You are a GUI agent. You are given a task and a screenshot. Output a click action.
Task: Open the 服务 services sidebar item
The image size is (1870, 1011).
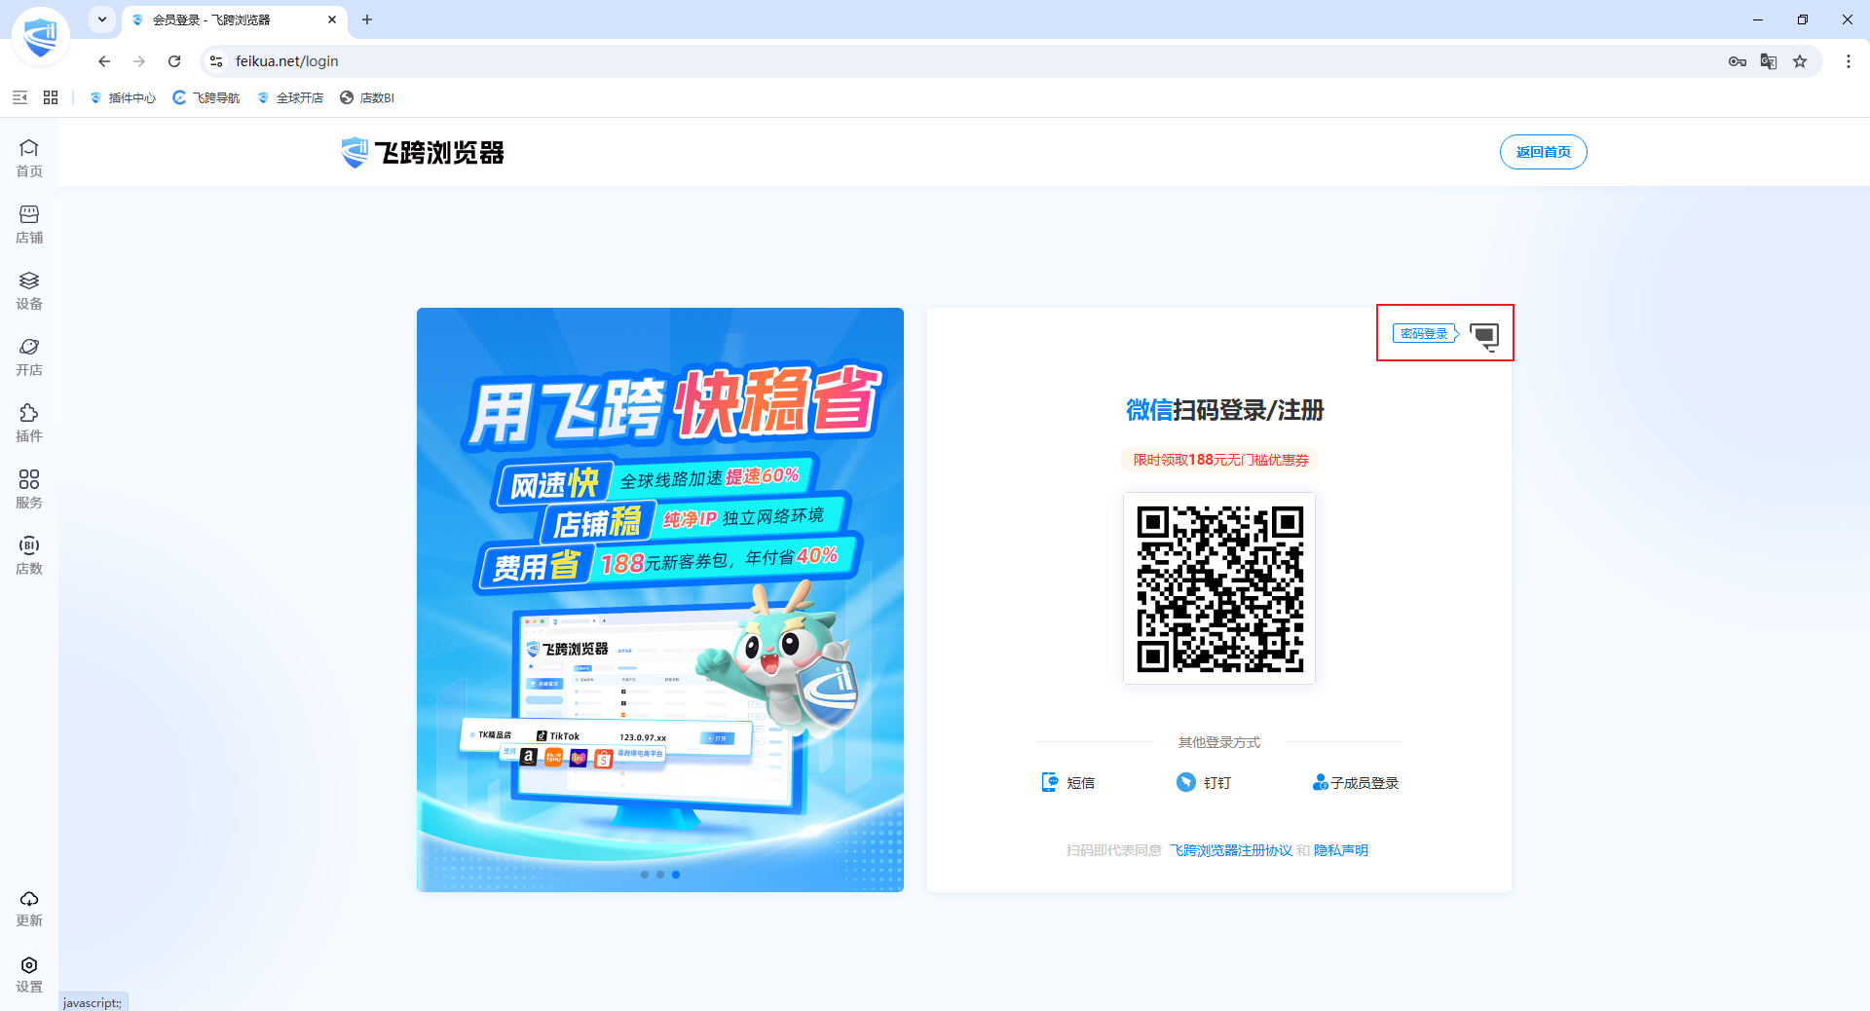point(29,489)
